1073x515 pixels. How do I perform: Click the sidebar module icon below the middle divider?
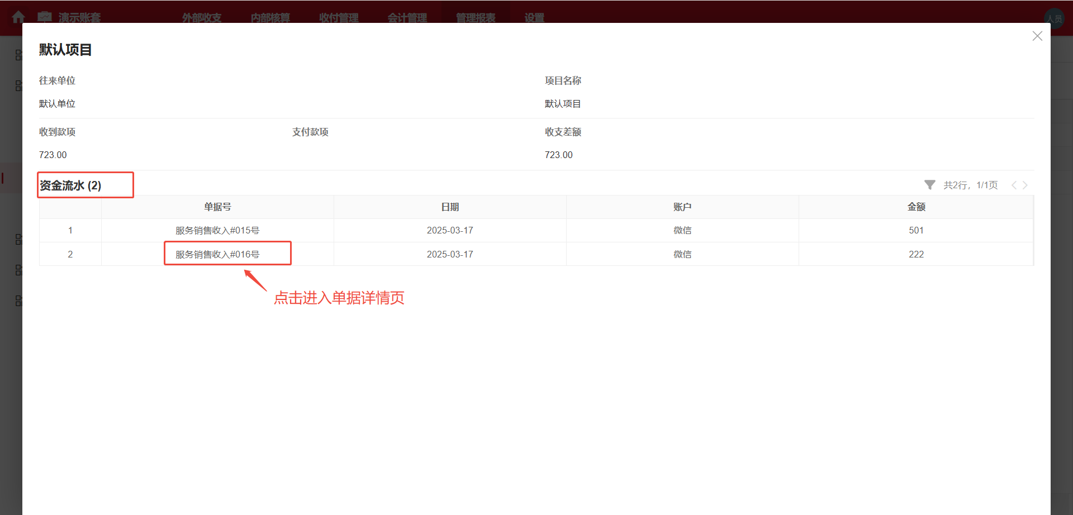coord(18,239)
